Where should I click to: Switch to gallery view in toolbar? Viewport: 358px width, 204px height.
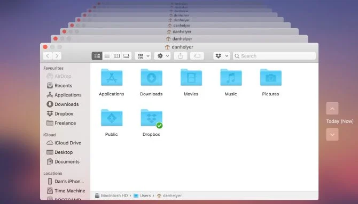point(126,56)
